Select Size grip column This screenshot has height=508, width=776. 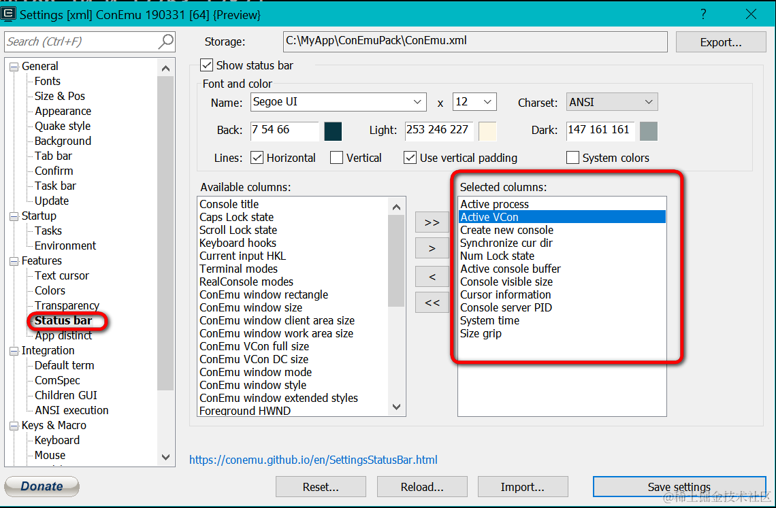click(562, 333)
